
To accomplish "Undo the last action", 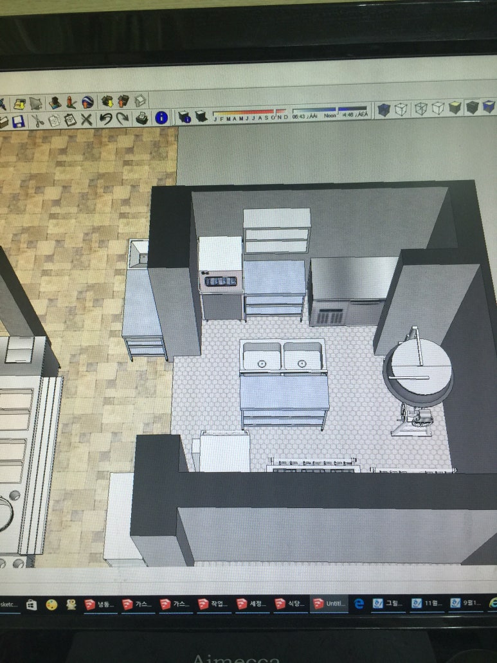I will [x=105, y=119].
